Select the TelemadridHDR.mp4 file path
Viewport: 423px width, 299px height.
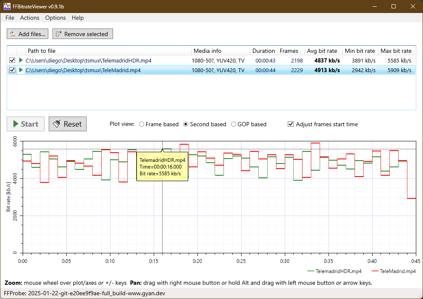click(89, 60)
